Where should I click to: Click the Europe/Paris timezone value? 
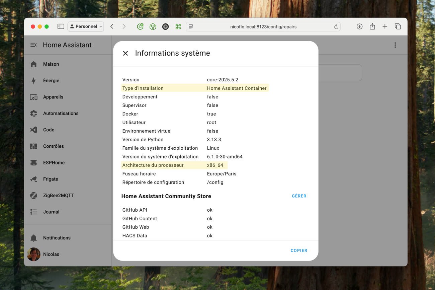[222, 174]
